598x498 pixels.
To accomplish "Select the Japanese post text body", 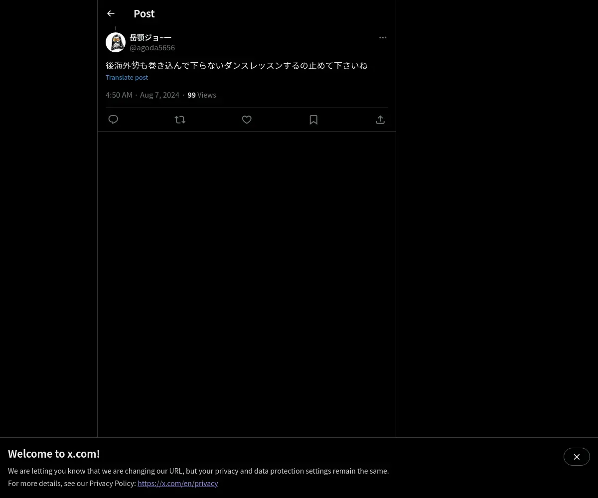I will [237, 65].
